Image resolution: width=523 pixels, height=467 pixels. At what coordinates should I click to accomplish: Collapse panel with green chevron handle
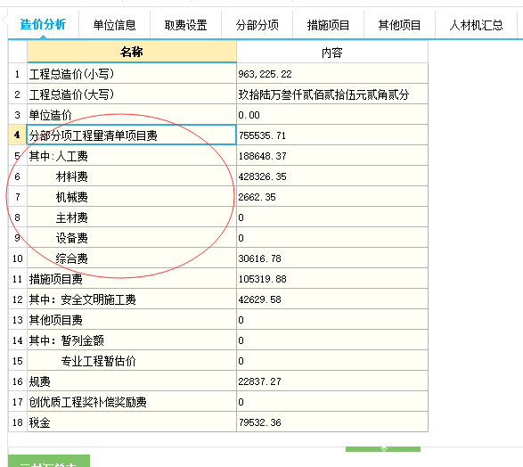(x=383, y=449)
